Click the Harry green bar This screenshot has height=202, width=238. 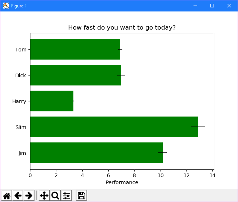tap(52, 101)
